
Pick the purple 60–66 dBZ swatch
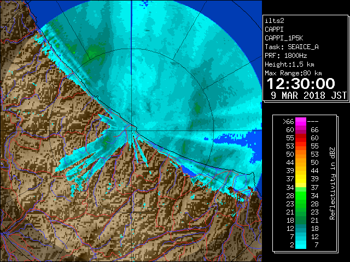click(301, 130)
